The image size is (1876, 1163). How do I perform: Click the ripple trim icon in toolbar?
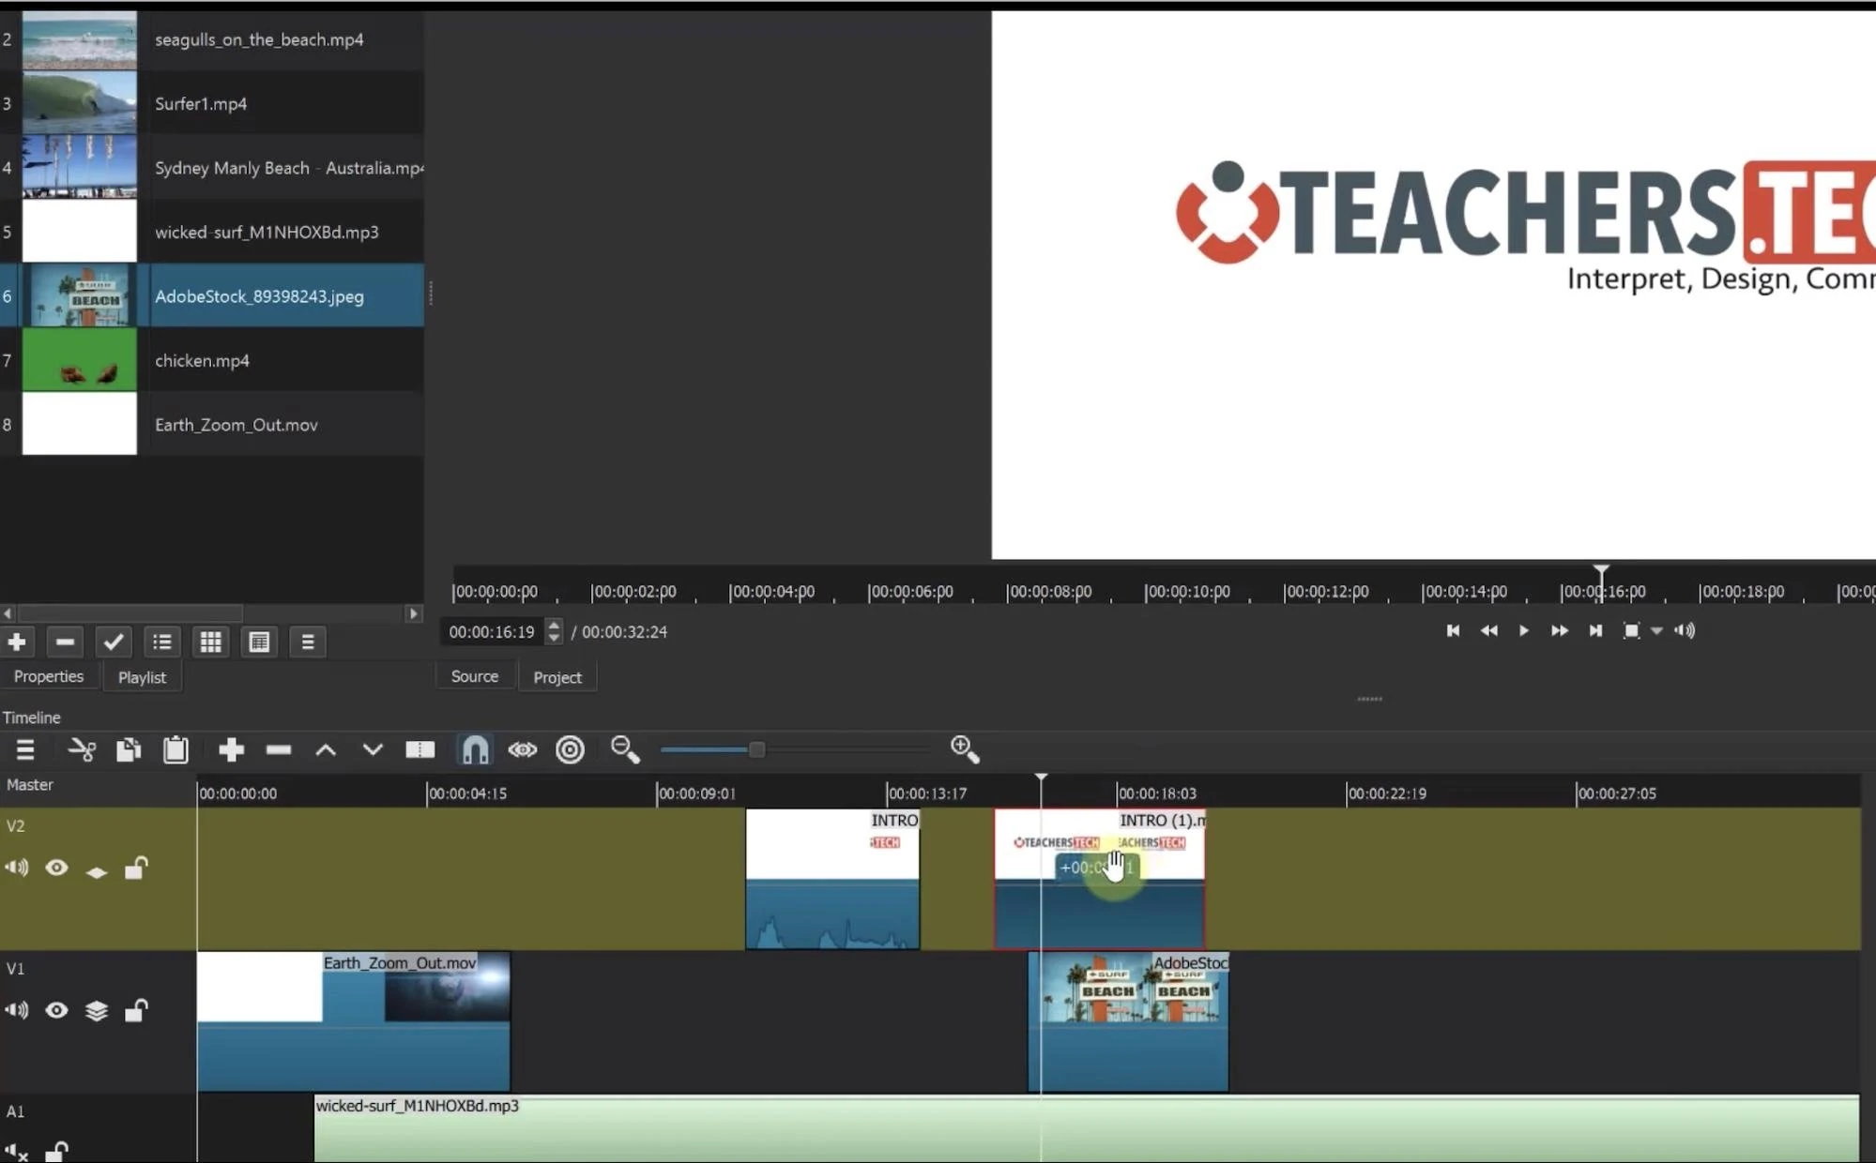[570, 749]
